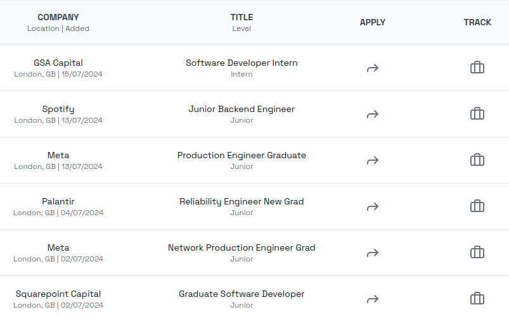Click the COMPANY column header
The height and width of the screenshot is (319, 509).
tap(58, 17)
